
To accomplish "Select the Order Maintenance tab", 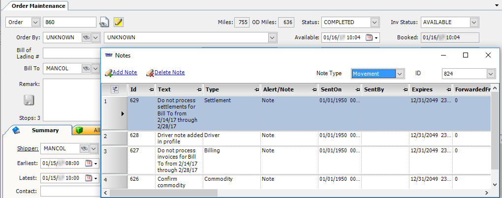I will [x=38, y=6].
